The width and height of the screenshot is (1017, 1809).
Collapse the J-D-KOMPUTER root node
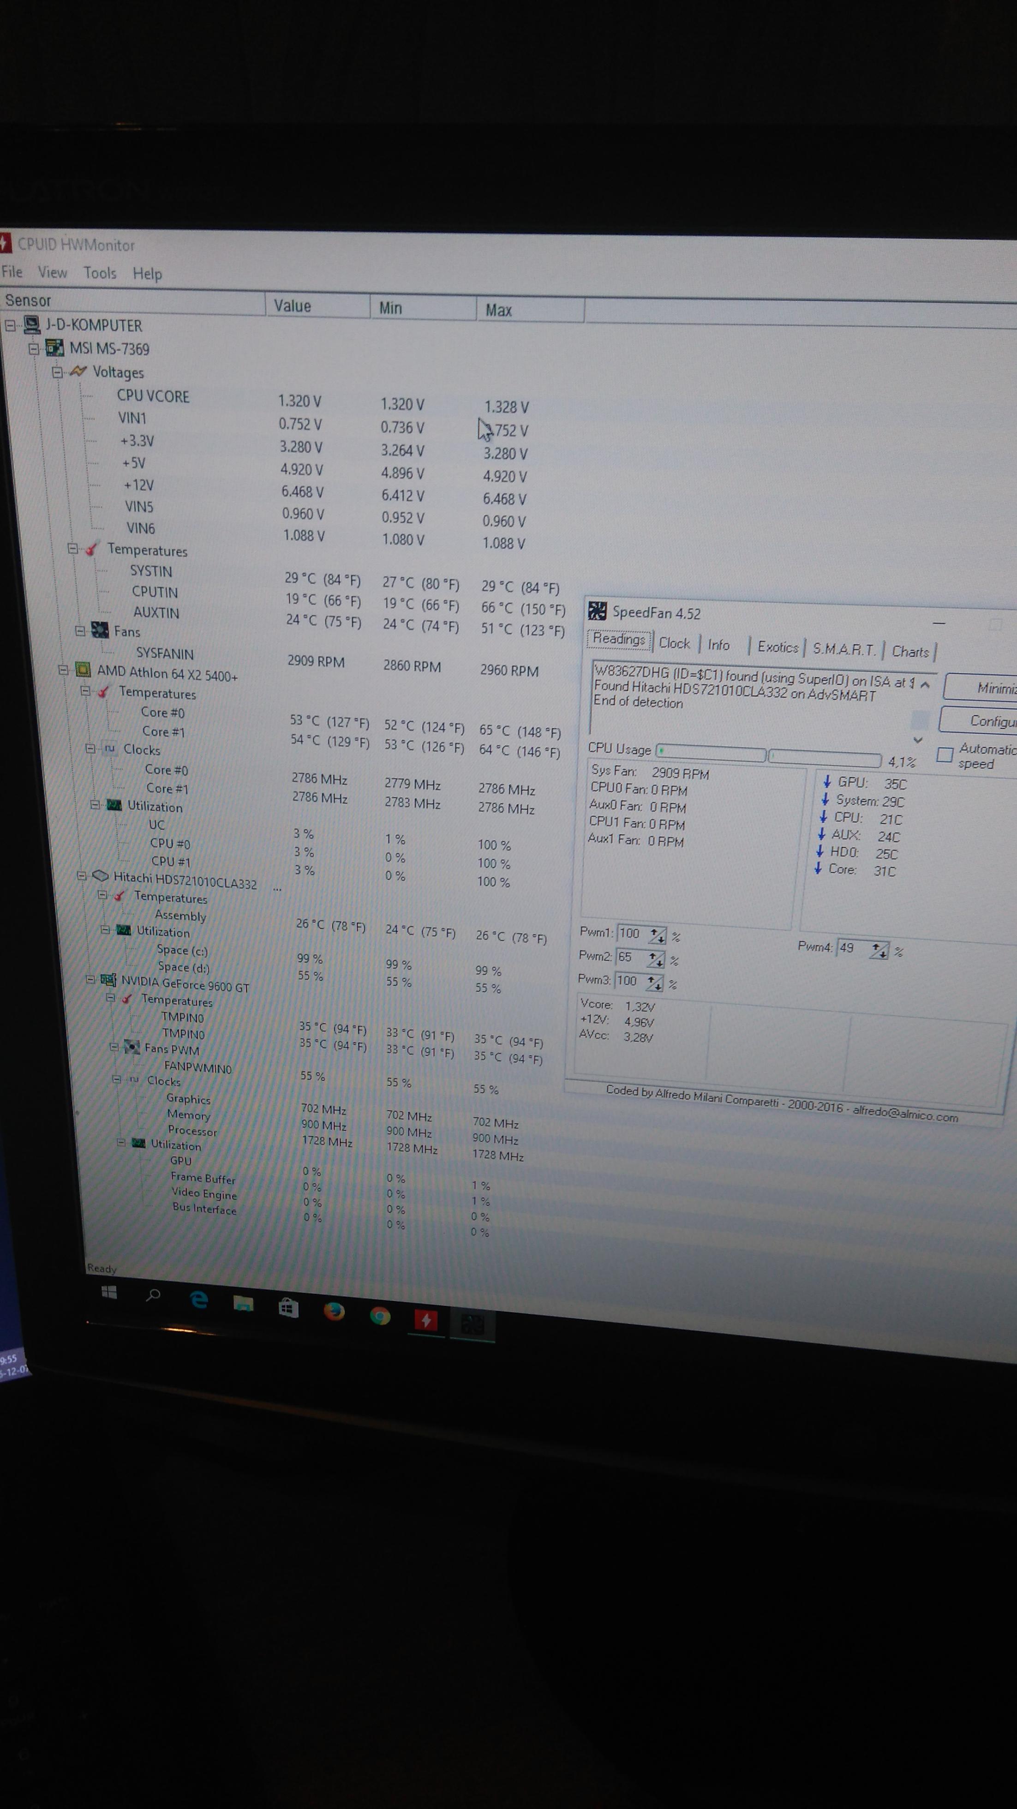point(11,325)
